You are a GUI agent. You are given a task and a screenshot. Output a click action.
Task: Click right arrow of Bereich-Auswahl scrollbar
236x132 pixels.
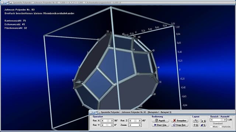pos(225,120)
